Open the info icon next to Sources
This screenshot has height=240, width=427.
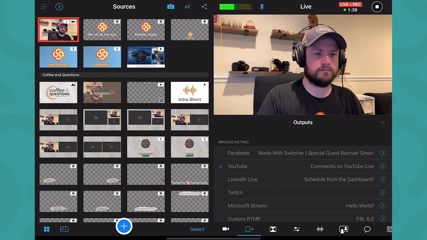click(x=59, y=7)
